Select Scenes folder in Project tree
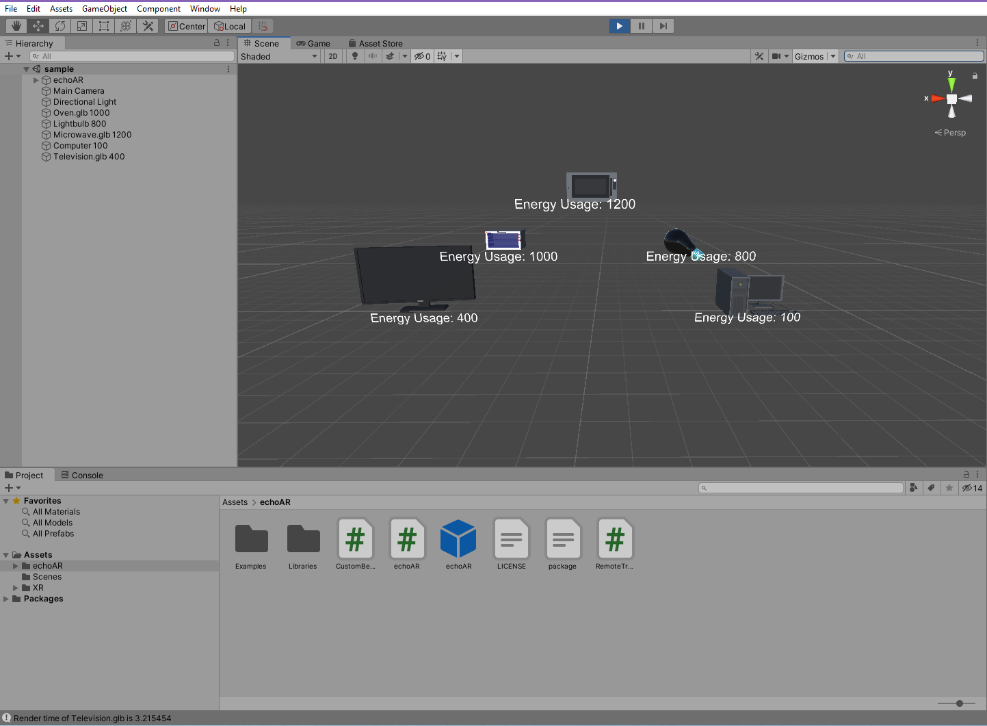 47,577
